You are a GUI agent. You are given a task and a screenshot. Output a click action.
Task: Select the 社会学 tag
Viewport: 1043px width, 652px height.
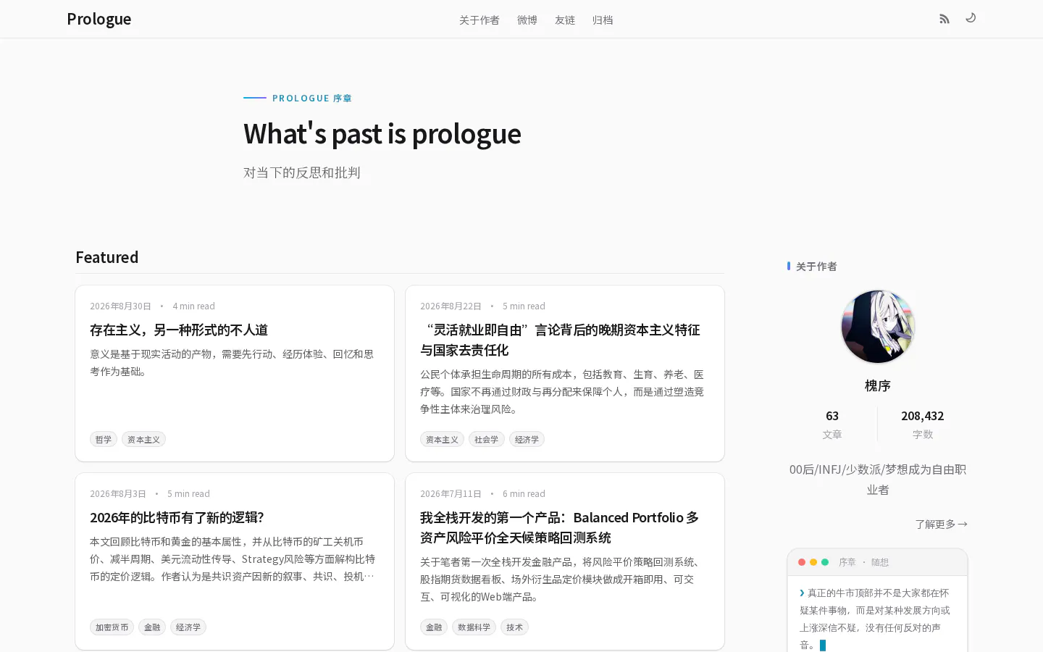[x=487, y=439]
